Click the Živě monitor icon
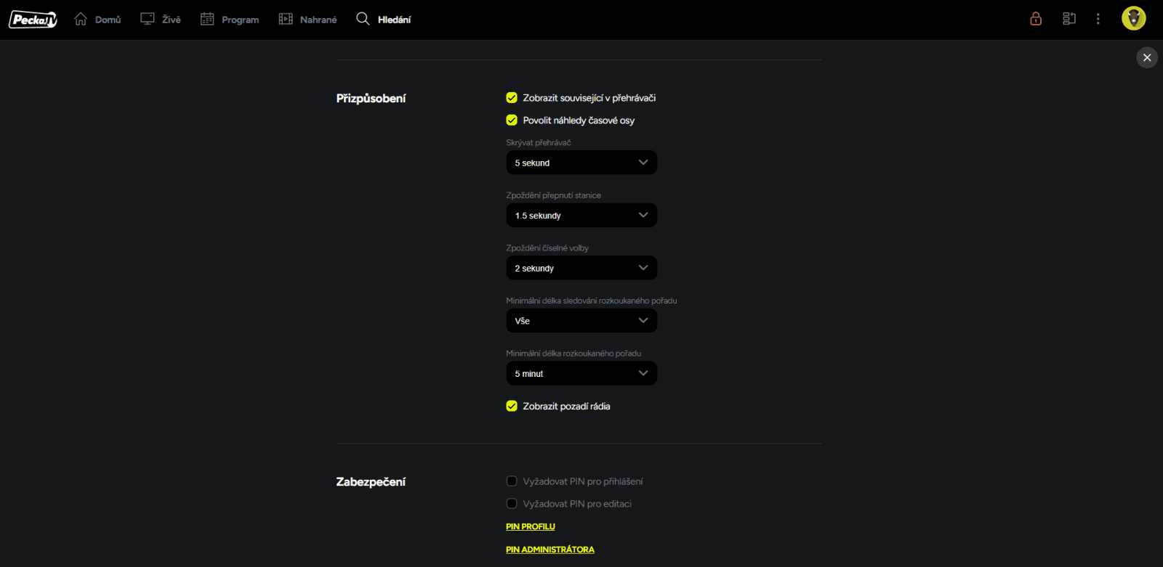The height and width of the screenshot is (567, 1163). coord(148,19)
